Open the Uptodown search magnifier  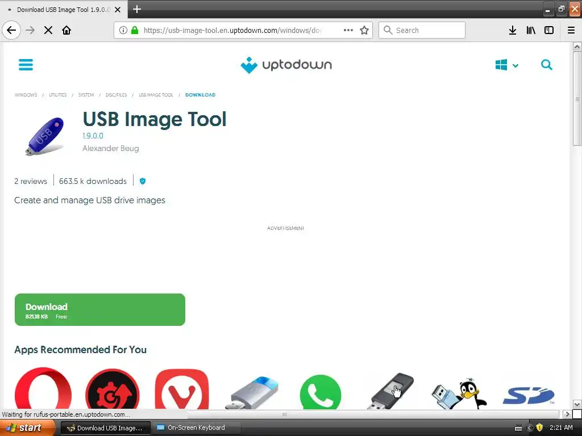(x=546, y=65)
